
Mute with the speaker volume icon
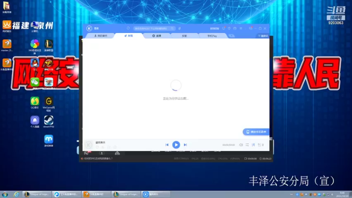[241, 145]
